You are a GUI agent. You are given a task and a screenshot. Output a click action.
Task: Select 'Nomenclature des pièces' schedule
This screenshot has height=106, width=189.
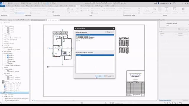pos(12,87)
